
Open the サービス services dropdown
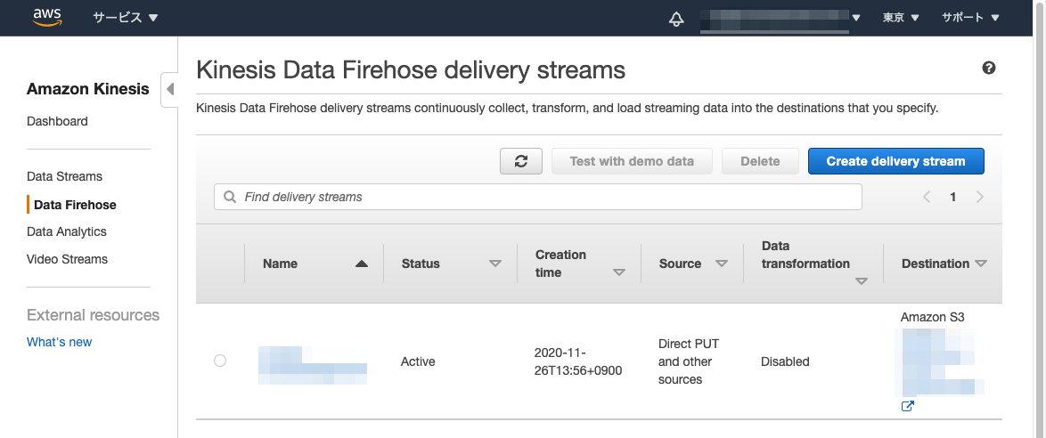pyautogui.click(x=126, y=17)
